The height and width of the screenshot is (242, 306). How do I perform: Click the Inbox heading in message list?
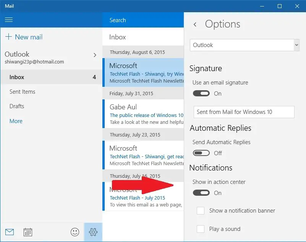(118, 37)
